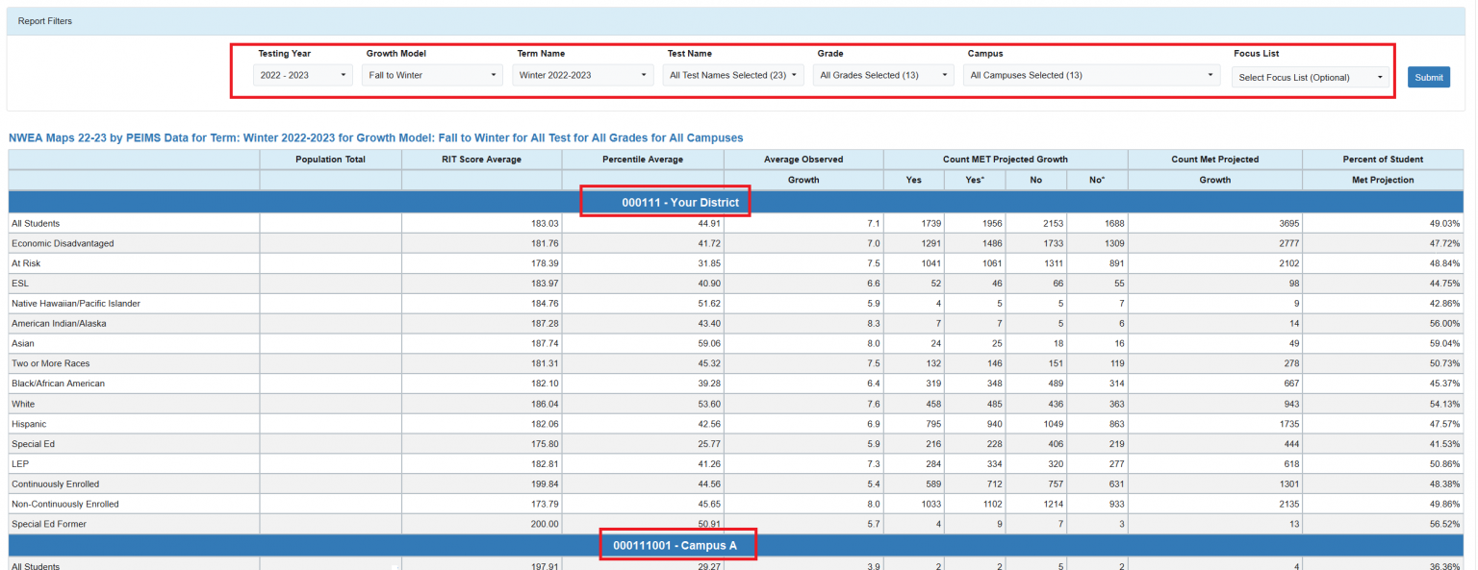The image size is (1478, 570).
Task: Click the Campus A section header
Action: 678,544
